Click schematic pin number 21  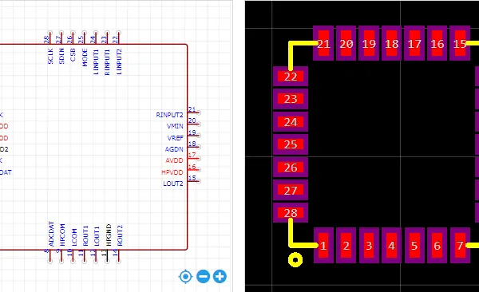tap(192, 109)
